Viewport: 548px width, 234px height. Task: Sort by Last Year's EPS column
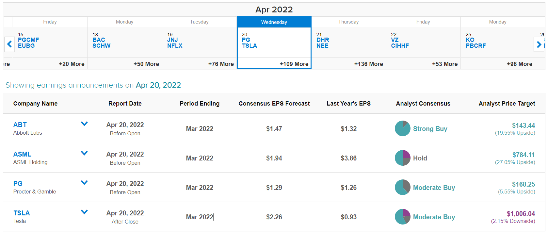[x=348, y=104]
